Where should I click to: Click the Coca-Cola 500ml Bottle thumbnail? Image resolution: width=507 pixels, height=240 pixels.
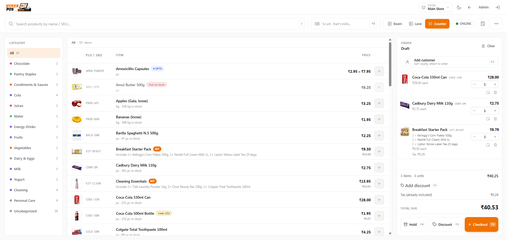tap(77, 216)
